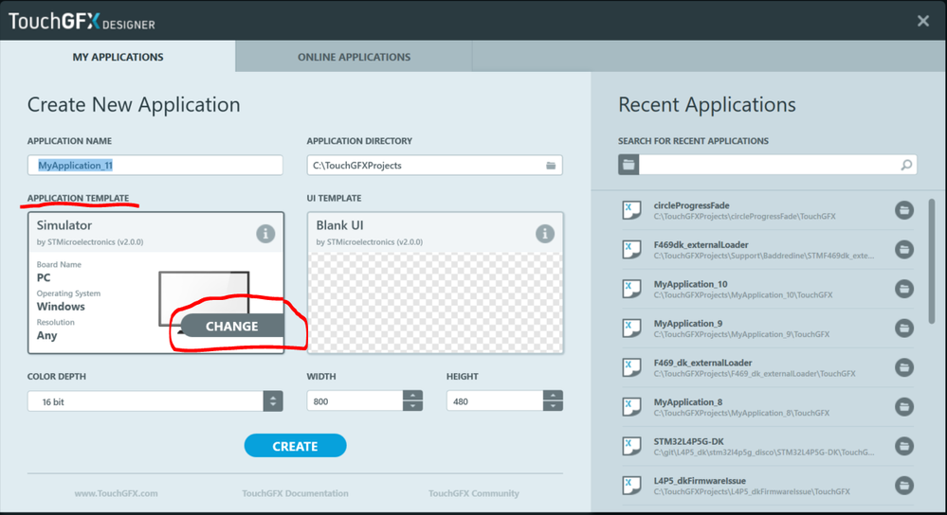This screenshot has height=515, width=947.
Task: Open folder of F469dk_externalLoader application
Action: [x=904, y=249]
